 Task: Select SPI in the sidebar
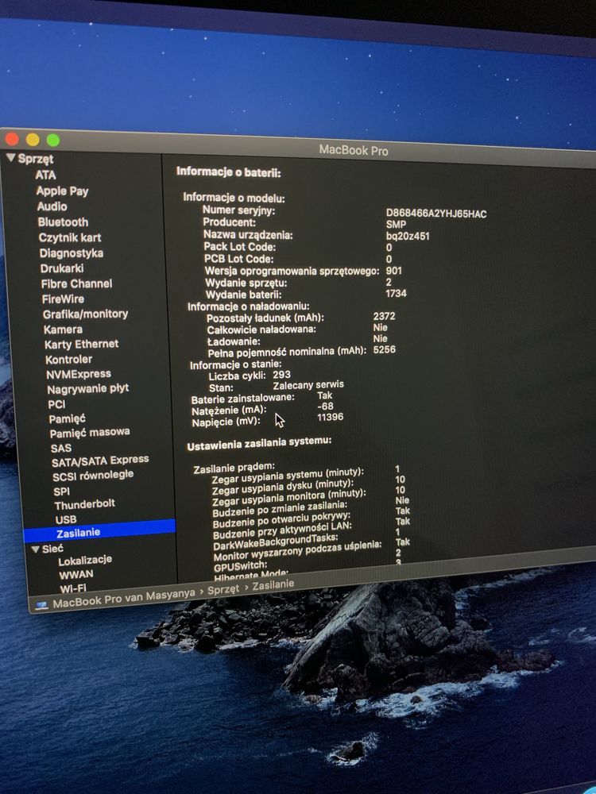[61, 491]
